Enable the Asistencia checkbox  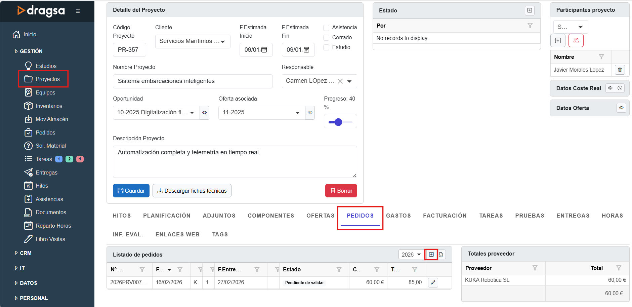(326, 28)
